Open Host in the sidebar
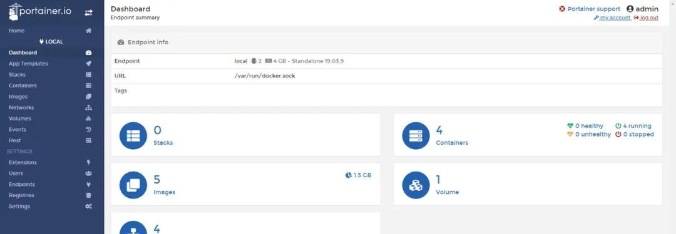The height and width of the screenshot is (234, 676). (52, 140)
